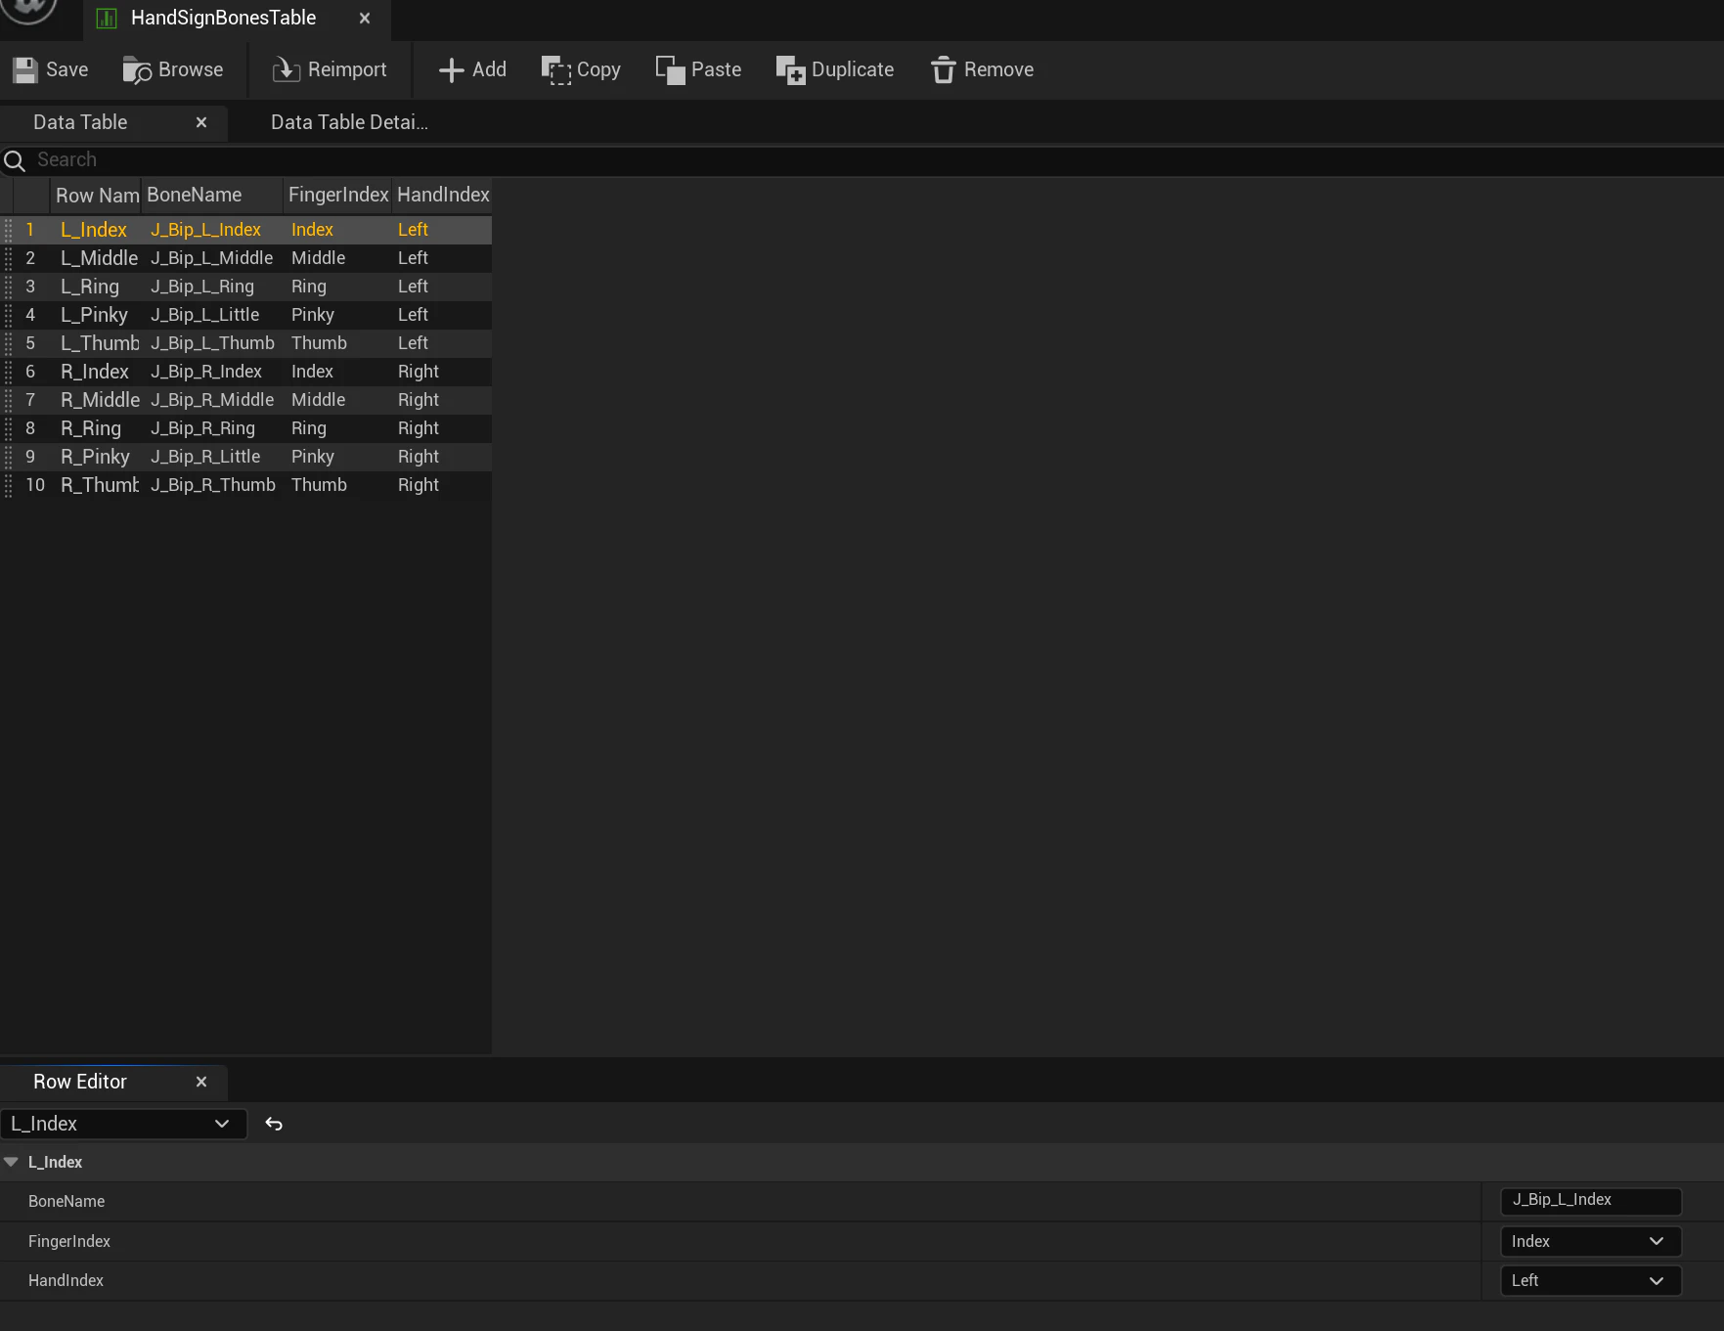
Task: Open the HandIndex dropdown in Row Editor
Action: (x=1590, y=1280)
